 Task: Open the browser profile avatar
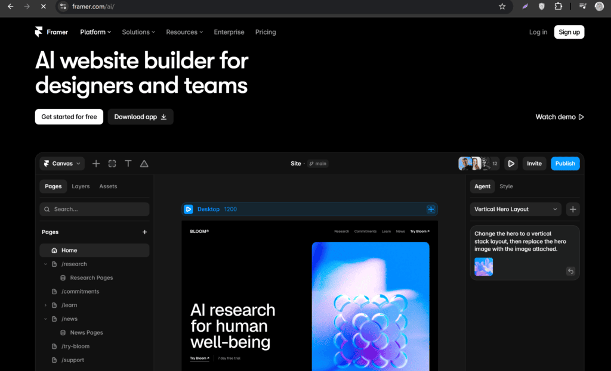coord(599,6)
